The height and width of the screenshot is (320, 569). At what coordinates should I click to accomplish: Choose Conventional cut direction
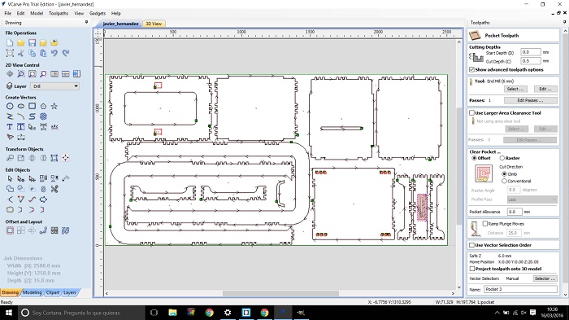[x=504, y=181]
